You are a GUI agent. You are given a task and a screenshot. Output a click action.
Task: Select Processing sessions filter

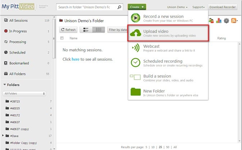point(27,42)
